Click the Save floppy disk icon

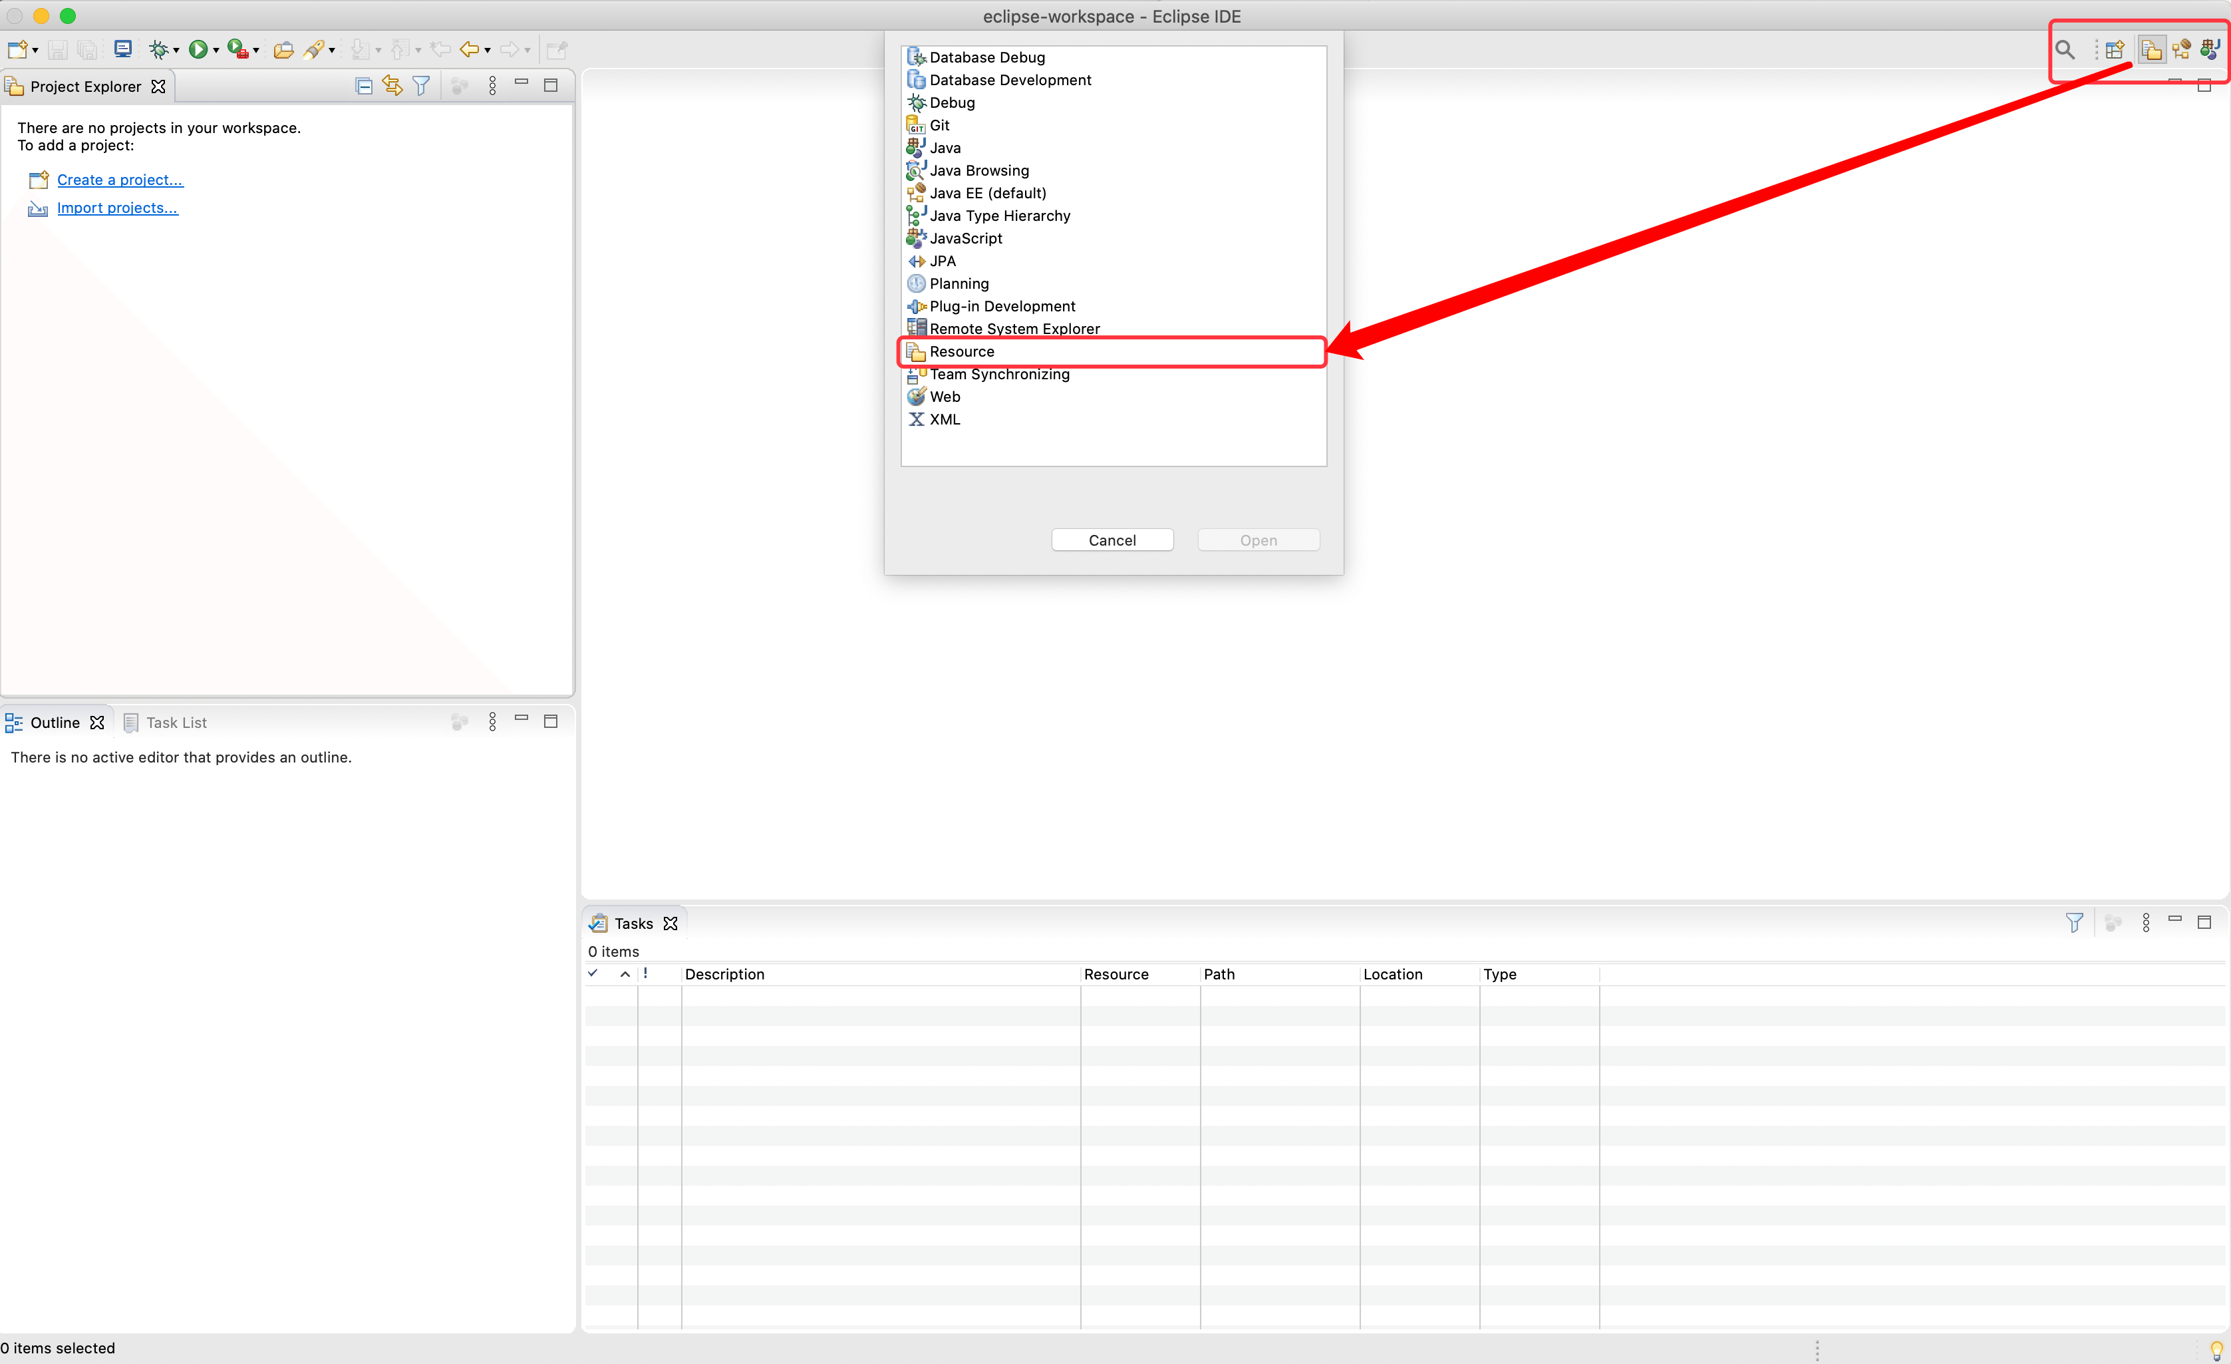coord(58,50)
